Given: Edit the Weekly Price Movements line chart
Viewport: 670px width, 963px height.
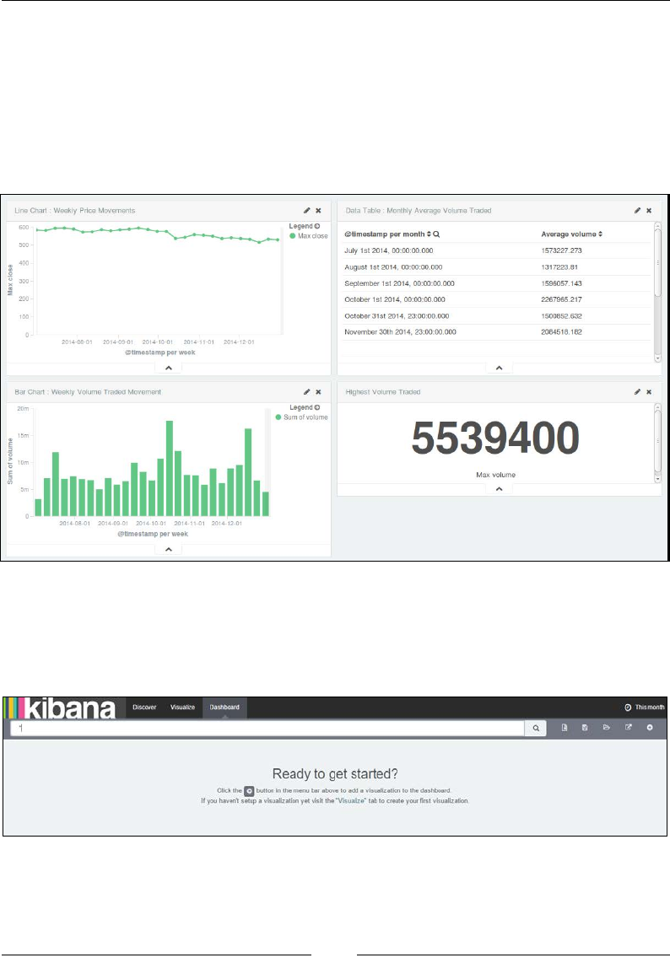Looking at the screenshot, I should tap(306, 211).
